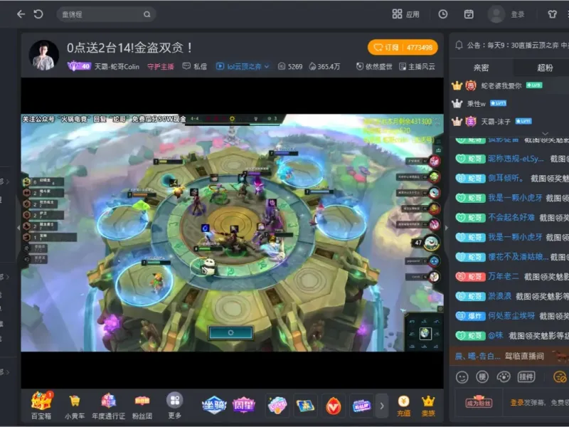
Task: Switch to the 亲密 ranking tab
Action: click(482, 68)
